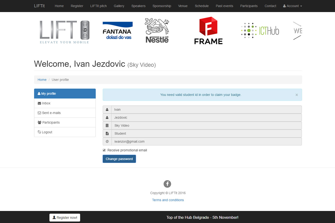Image resolution: width=335 pixels, height=223 pixels.
Task: Open Inbox in sidebar
Action: point(65,103)
